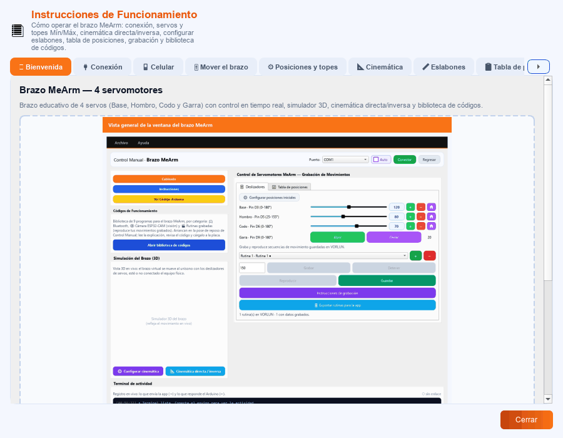
Task: Click the blue Instrucciones button in the preview
Action: click(169, 189)
